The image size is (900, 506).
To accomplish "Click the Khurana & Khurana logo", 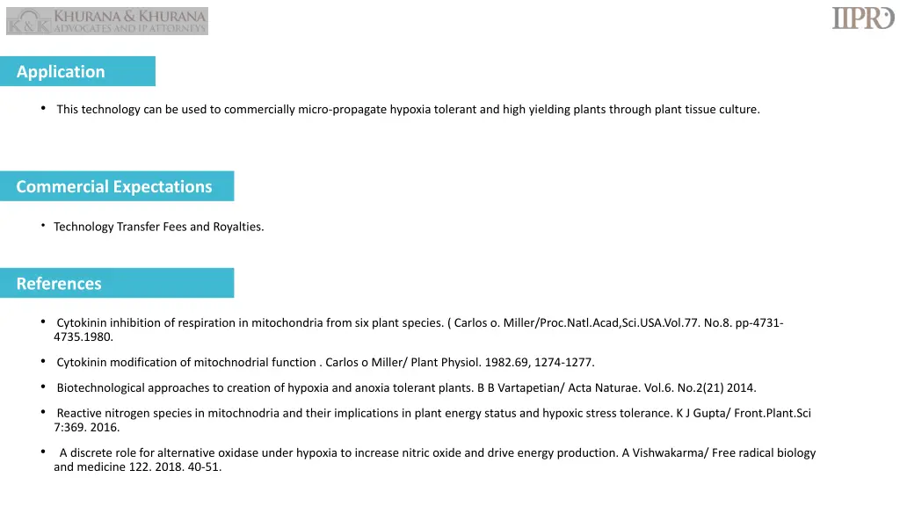I will tap(106, 21).
